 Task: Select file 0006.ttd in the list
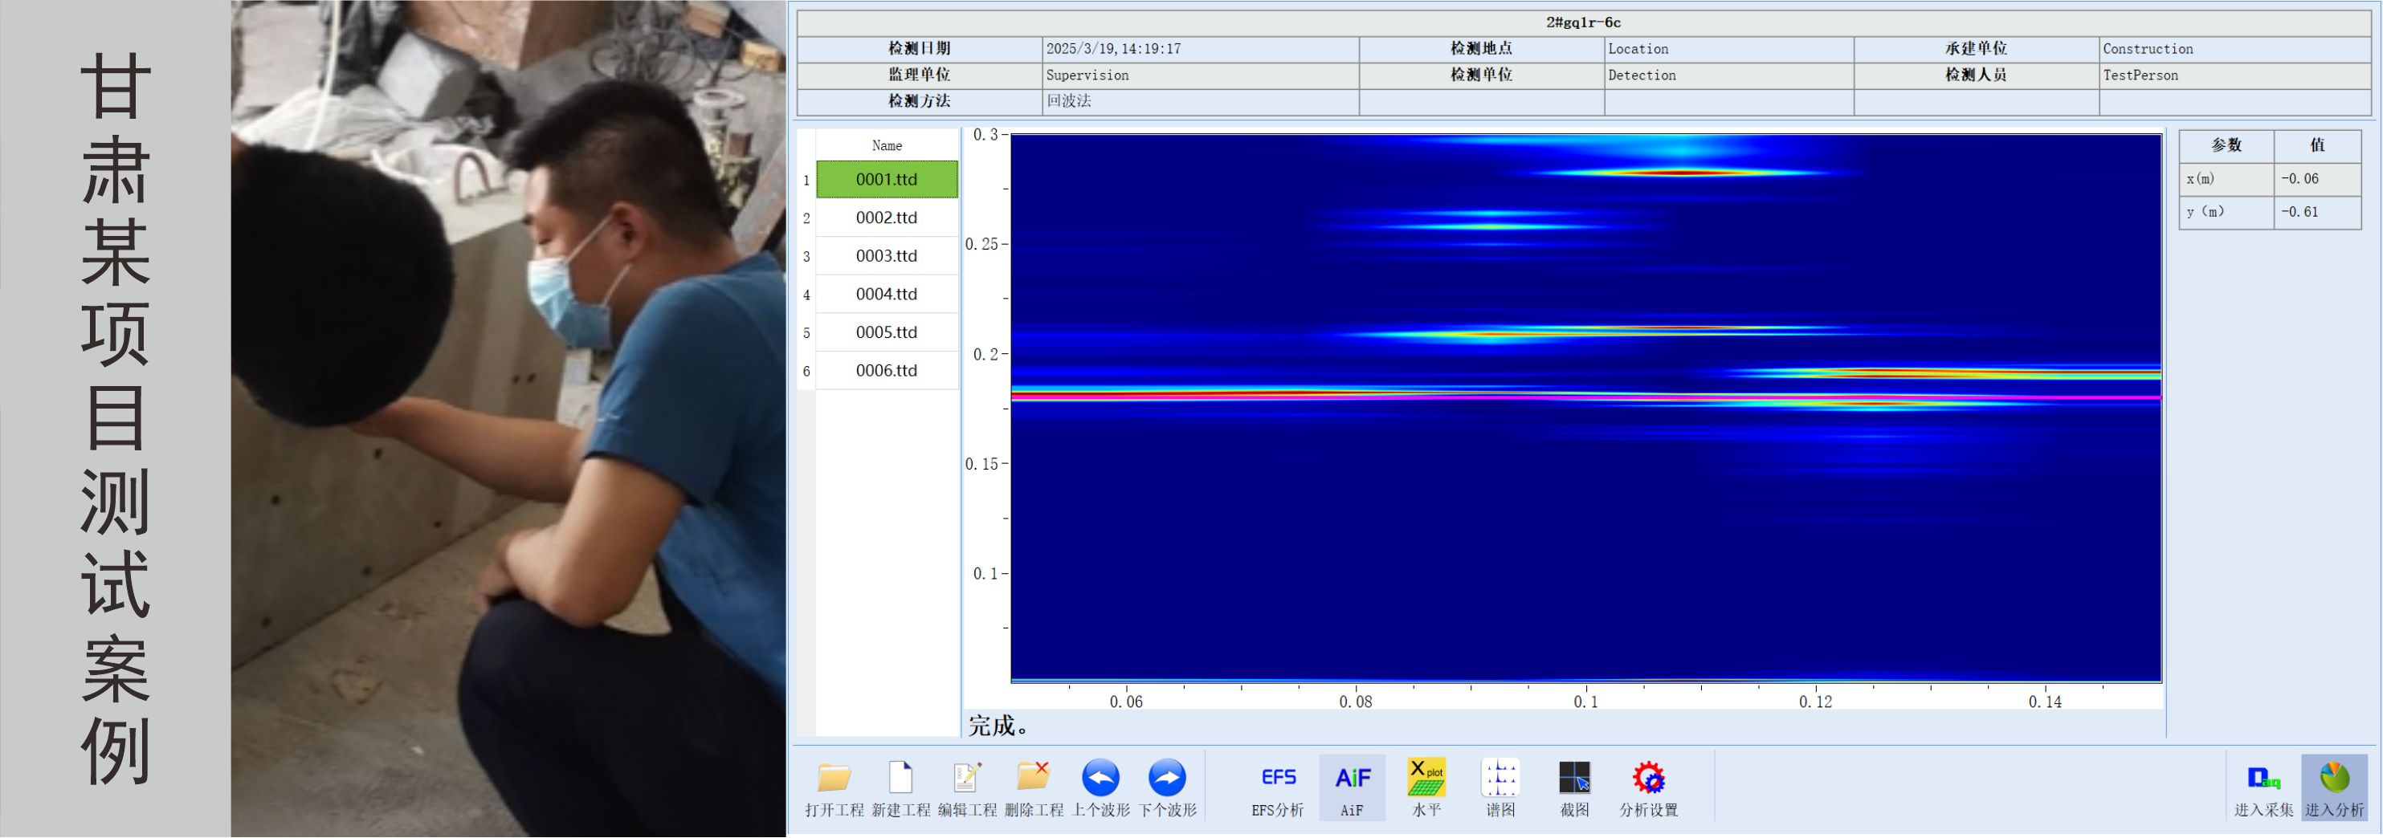pyautogui.click(x=886, y=371)
